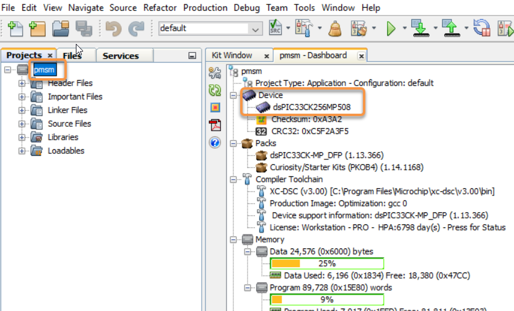The image size is (514, 311).
Task: Click the Open Project folder icon
Action: [x=60, y=28]
